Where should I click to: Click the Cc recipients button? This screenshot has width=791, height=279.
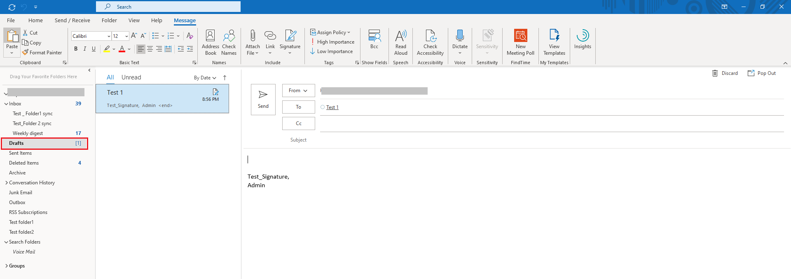tap(298, 123)
